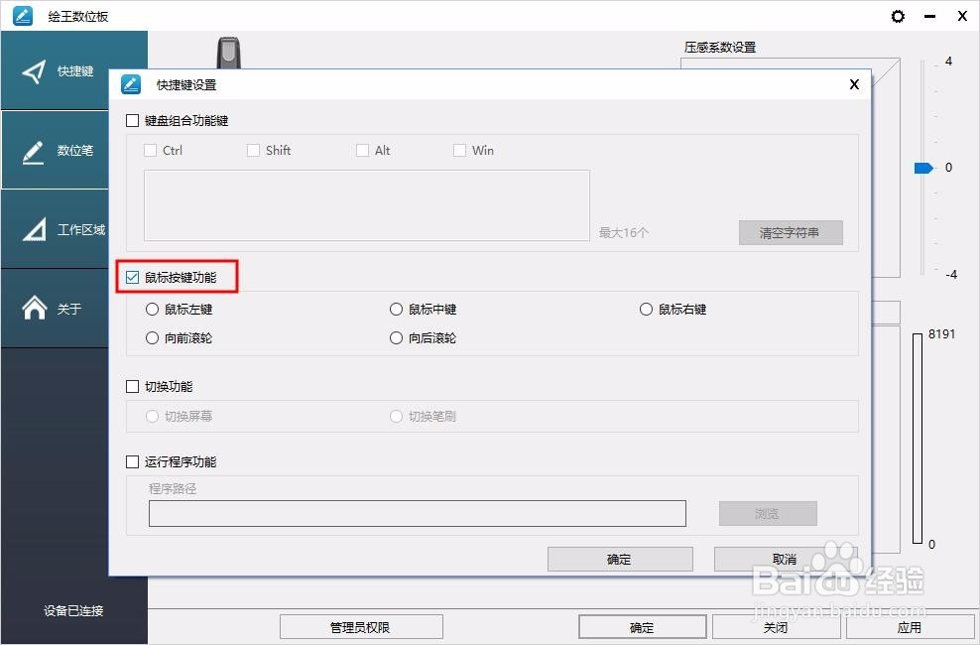Select the 鼠标右键 right mouse button option
This screenshot has width=980, height=645.
646,309
